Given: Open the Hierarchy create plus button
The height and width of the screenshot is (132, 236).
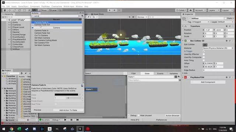Looking at the screenshot, I should pyautogui.click(x=4, y=17).
